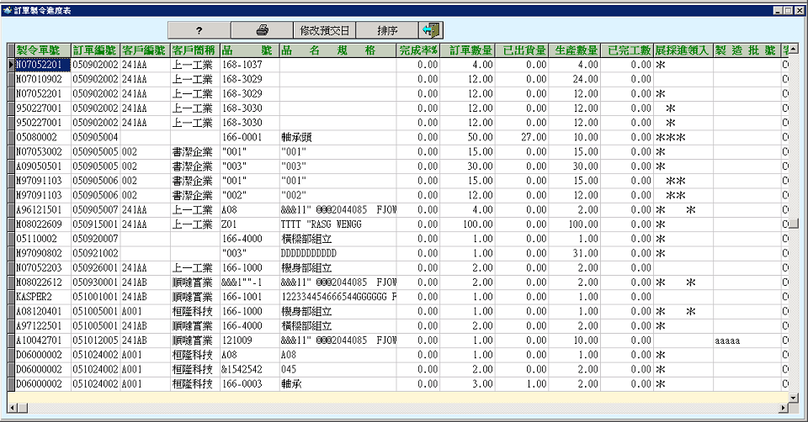The image size is (808, 422).
Task: Select the 完成率% column header
Action: point(418,50)
